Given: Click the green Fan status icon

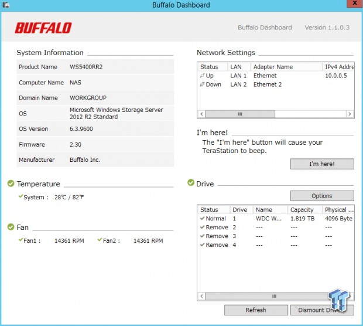Looking at the screenshot, I should [x=11, y=227].
